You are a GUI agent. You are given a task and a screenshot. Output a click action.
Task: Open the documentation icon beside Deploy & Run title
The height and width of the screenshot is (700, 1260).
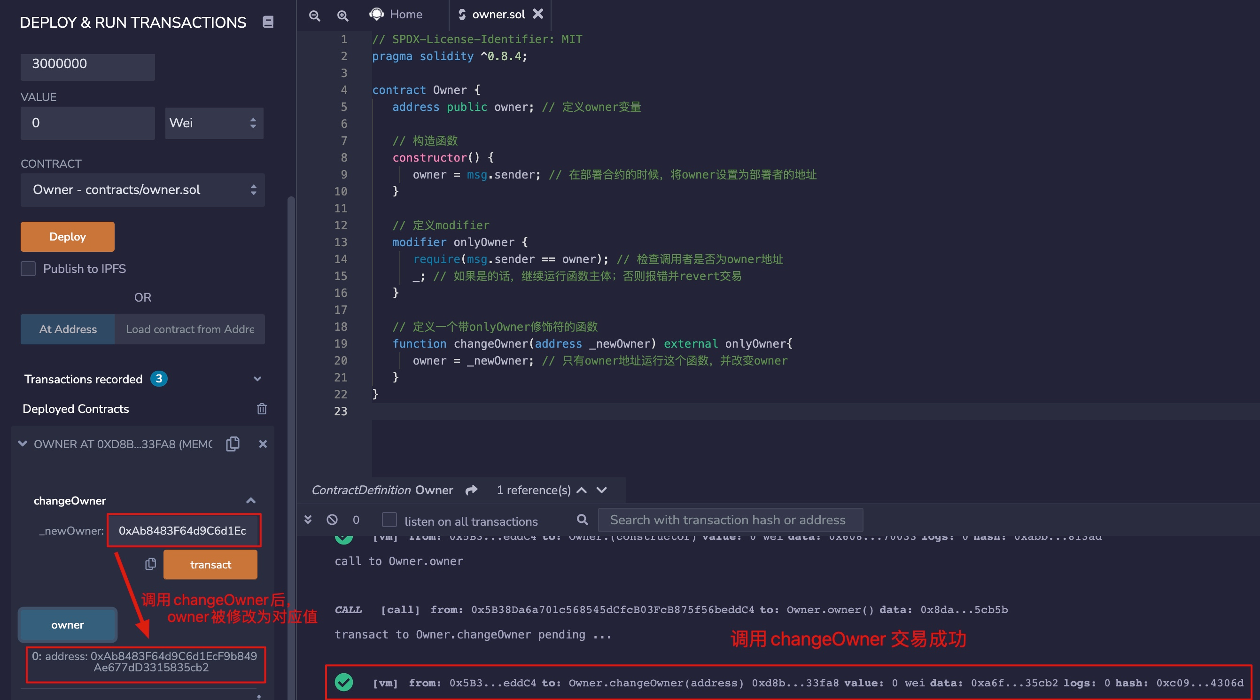(x=268, y=22)
